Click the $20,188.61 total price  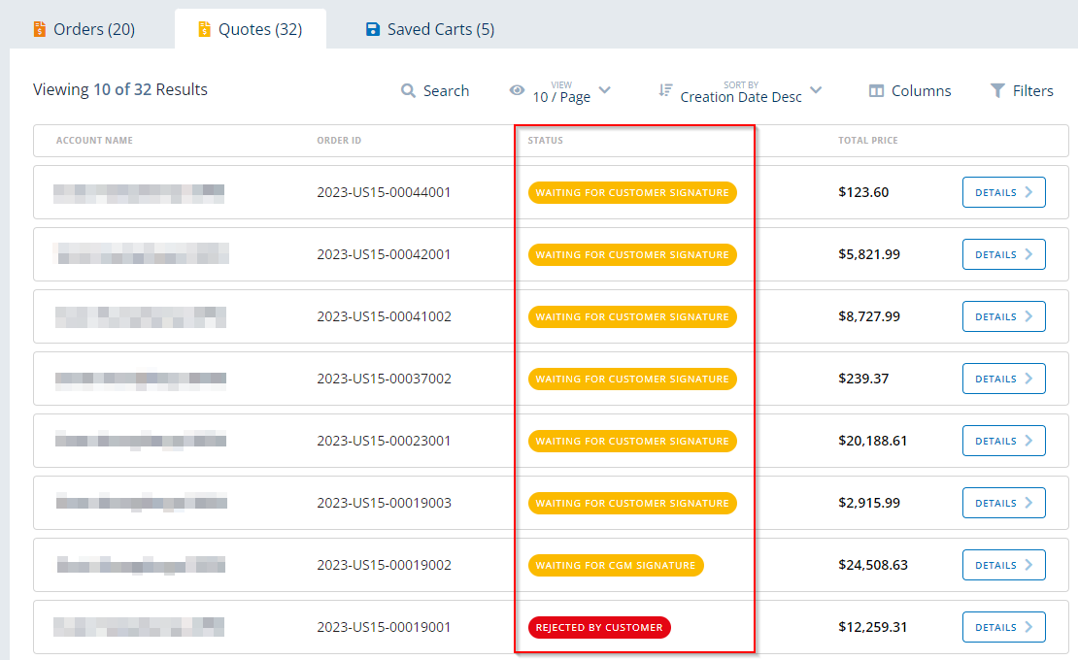tap(872, 441)
